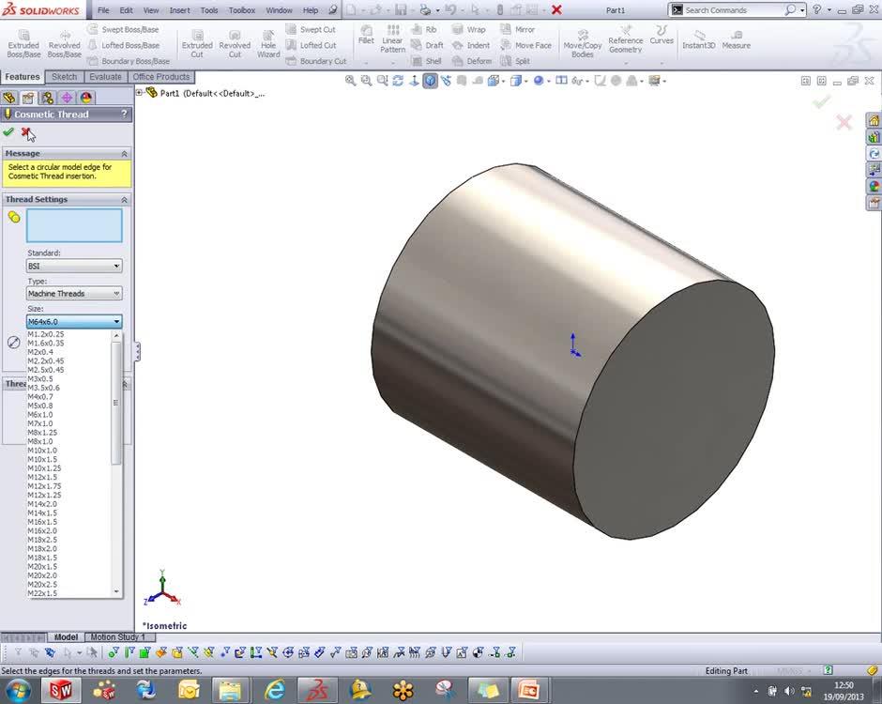Click the Measure tool
Viewport: 882px width, 704px height.
(x=736, y=38)
